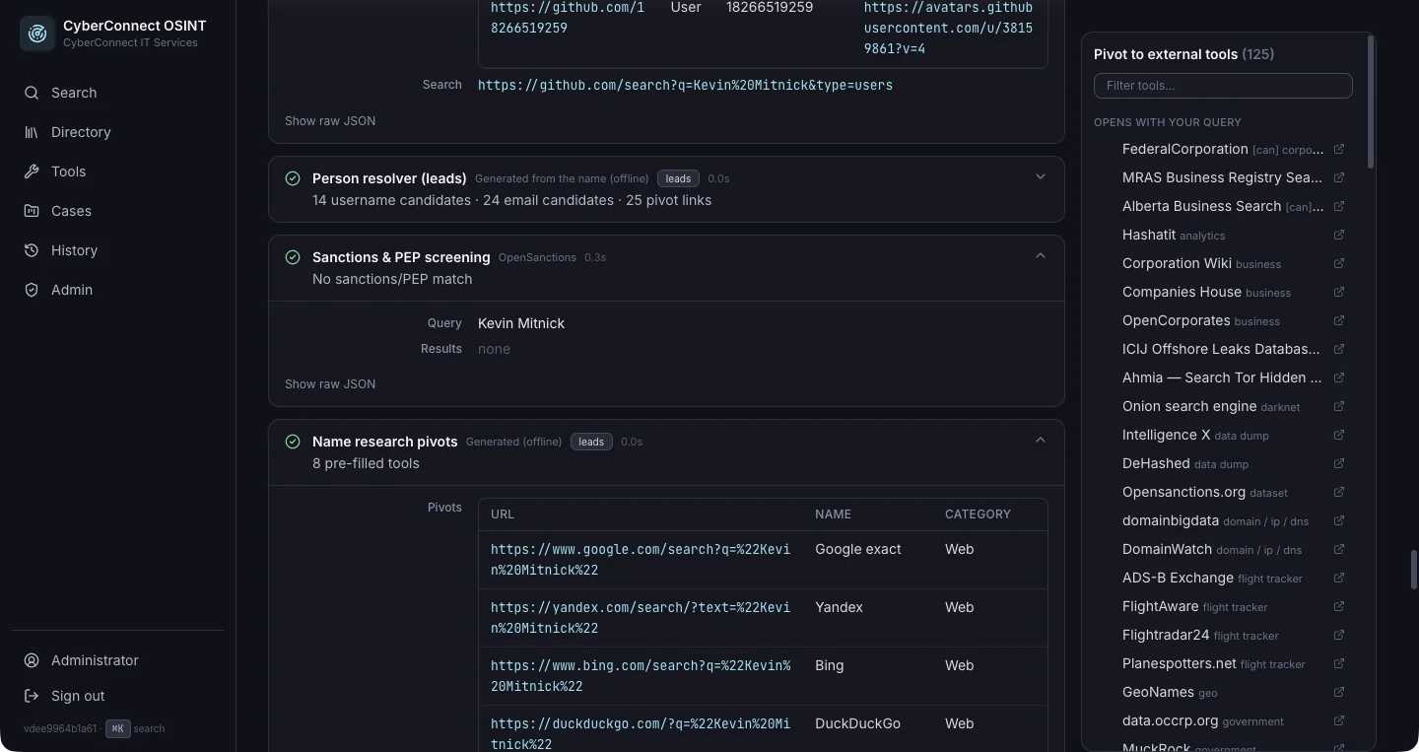
Task: Click the external tools panel scrollbar
Action: click(1370, 103)
